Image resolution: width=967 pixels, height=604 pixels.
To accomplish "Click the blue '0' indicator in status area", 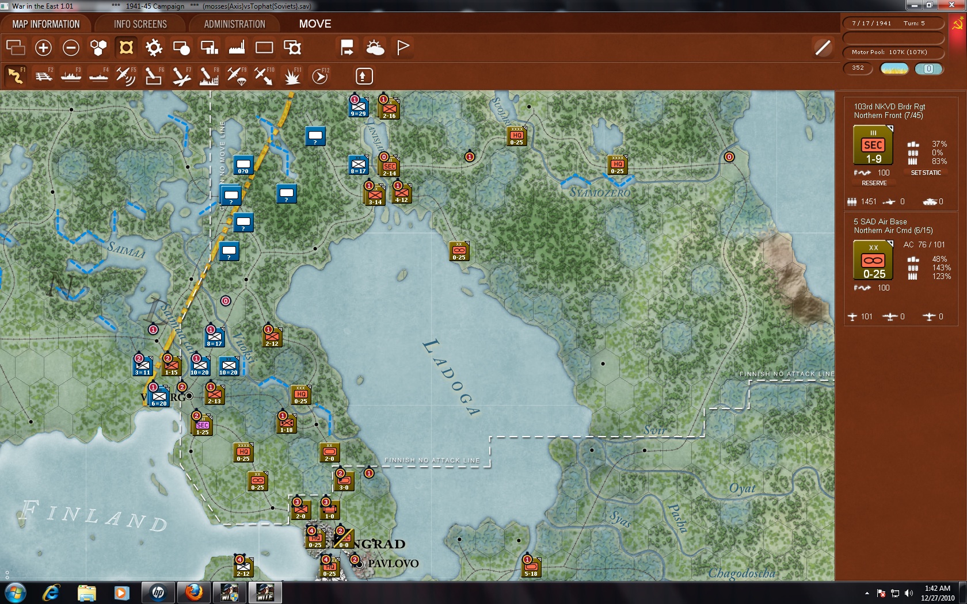I will 928,68.
